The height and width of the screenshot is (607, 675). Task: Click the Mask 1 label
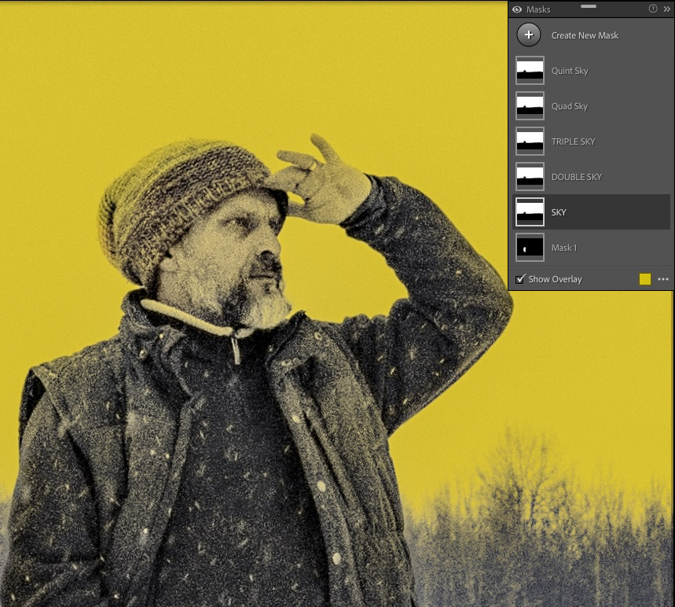pos(564,248)
